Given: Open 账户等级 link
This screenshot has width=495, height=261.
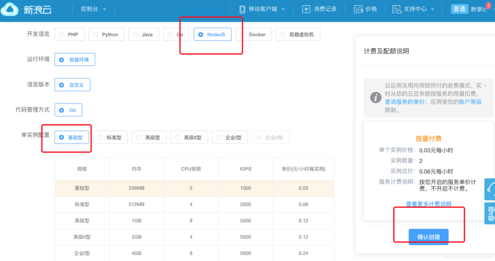Looking at the screenshot, I should pyautogui.click(x=470, y=102).
